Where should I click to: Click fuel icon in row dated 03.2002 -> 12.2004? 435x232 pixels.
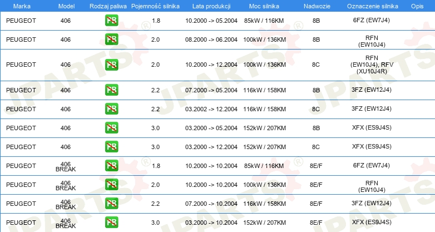(x=111, y=109)
